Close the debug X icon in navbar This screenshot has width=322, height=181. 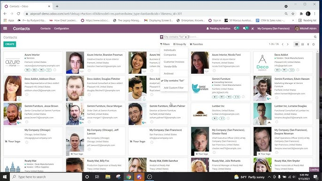(x=253, y=29)
